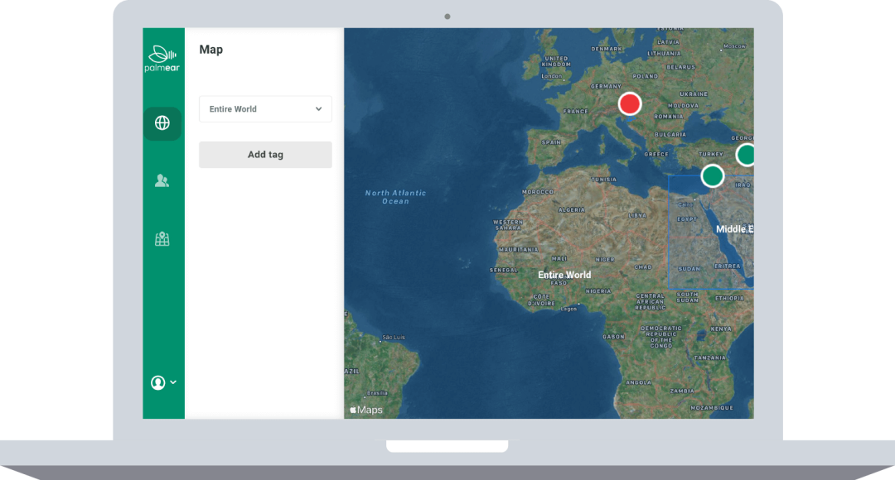Click the Entire World map label
This screenshot has height=480, width=895.
click(564, 275)
